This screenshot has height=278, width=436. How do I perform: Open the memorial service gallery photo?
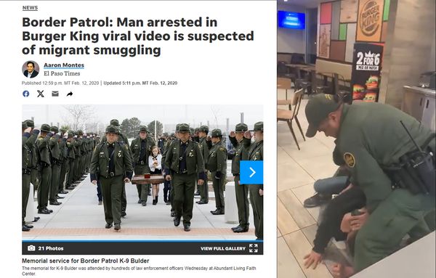(x=142, y=172)
